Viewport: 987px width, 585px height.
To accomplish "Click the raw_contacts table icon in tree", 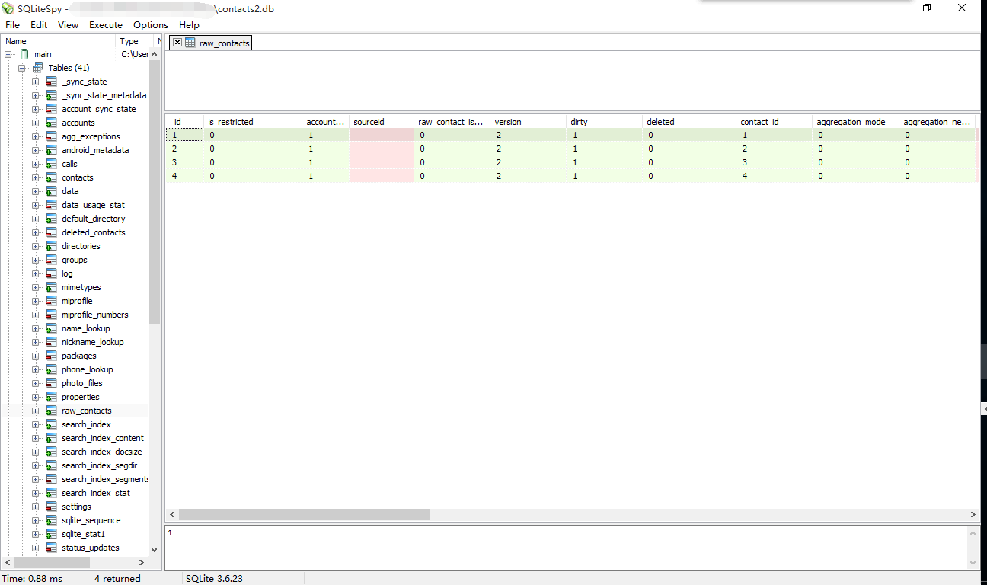I will click(x=51, y=411).
